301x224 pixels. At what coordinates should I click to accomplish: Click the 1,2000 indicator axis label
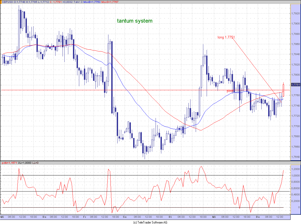click(x=296, y=169)
